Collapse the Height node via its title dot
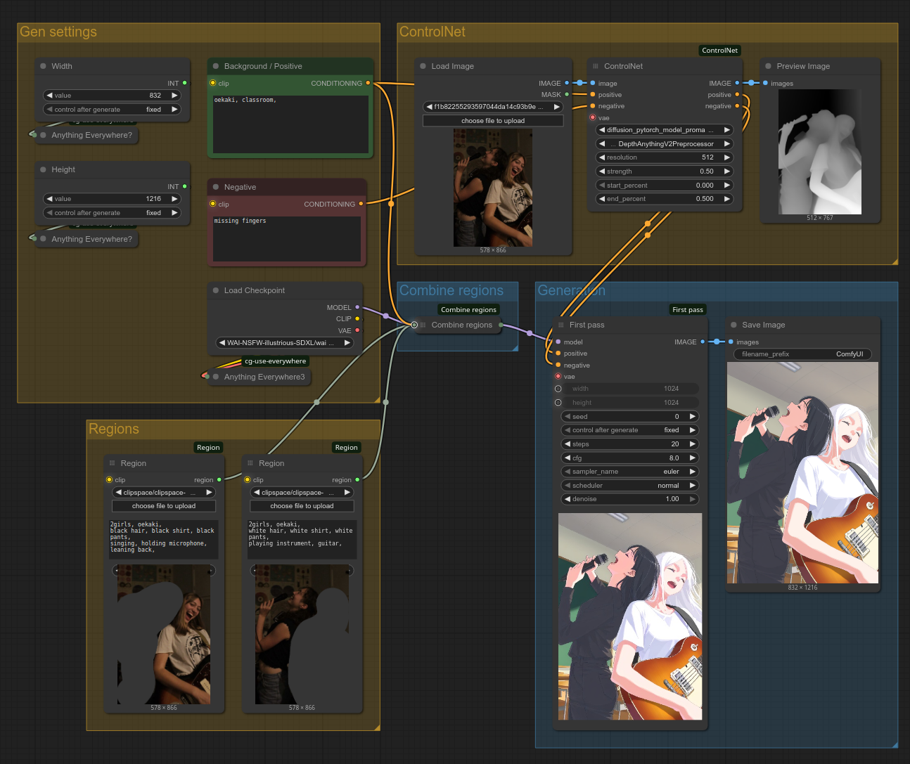 coord(44,169)
